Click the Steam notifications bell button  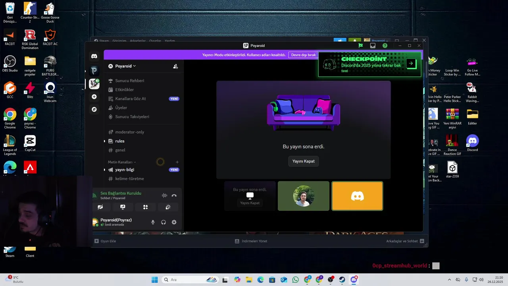tap(355, 41)
